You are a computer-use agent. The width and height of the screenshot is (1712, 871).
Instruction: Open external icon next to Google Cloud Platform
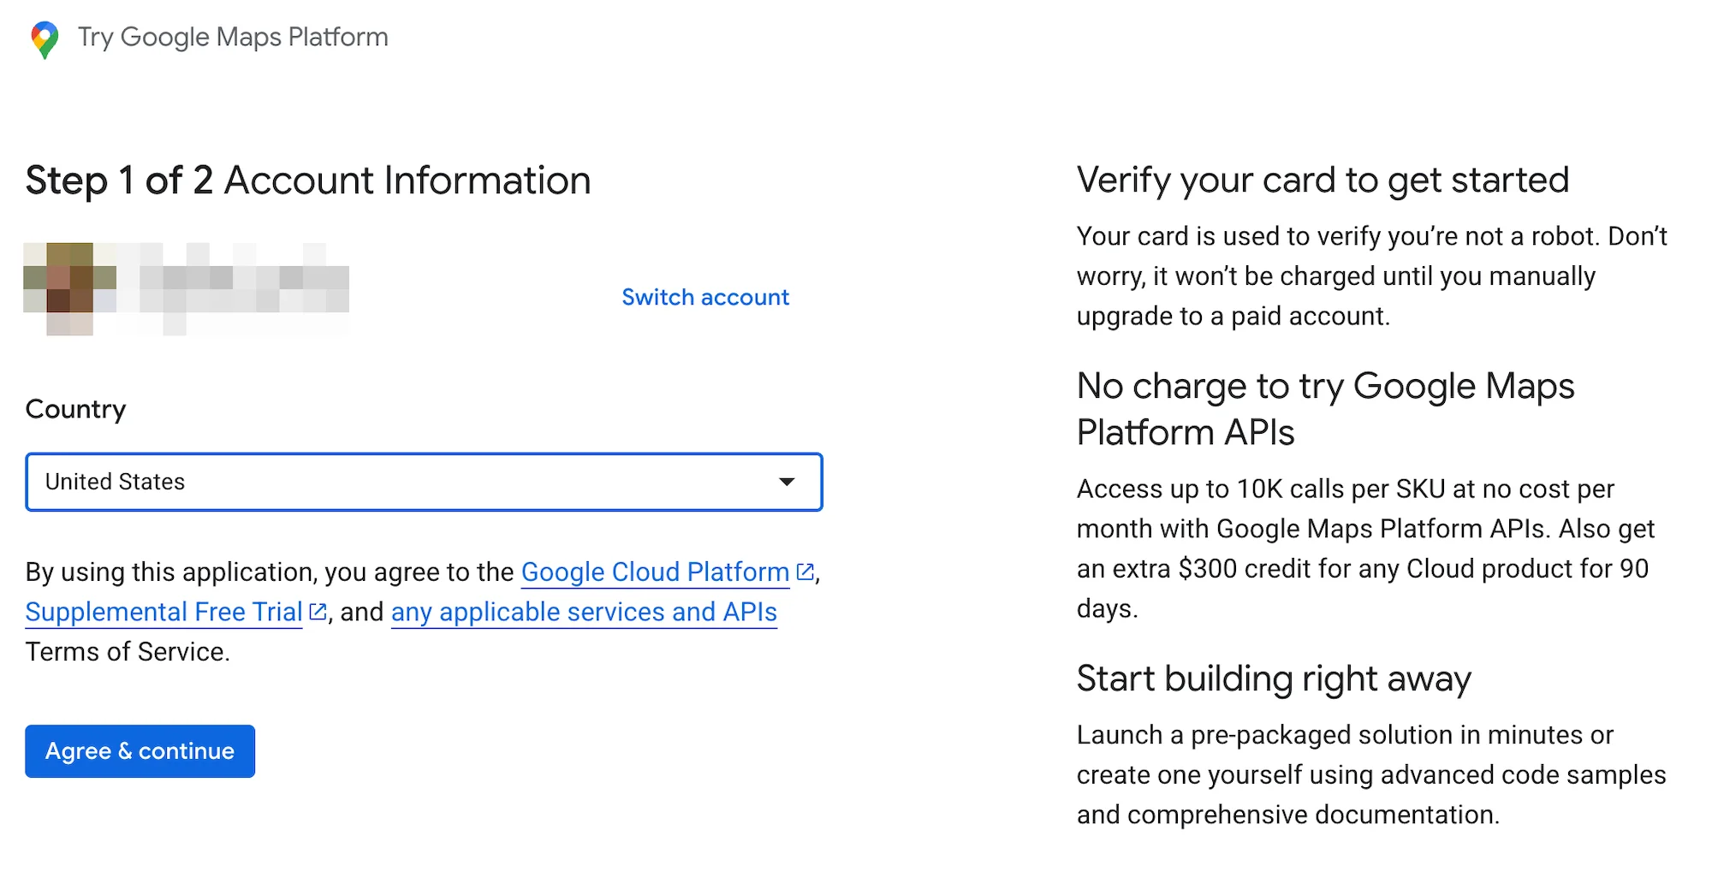(805, 572)
